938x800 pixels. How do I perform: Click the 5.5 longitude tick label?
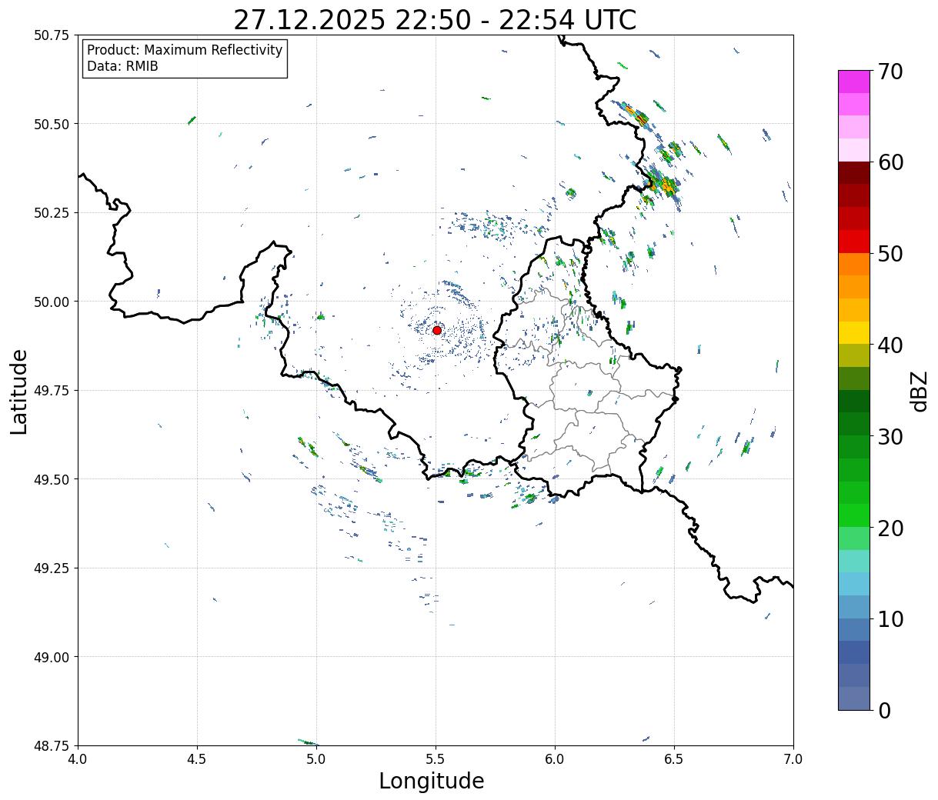(x=436, y=758)
